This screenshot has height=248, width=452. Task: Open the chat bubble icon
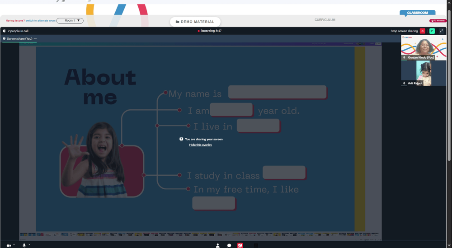click(x=229, y=245)
